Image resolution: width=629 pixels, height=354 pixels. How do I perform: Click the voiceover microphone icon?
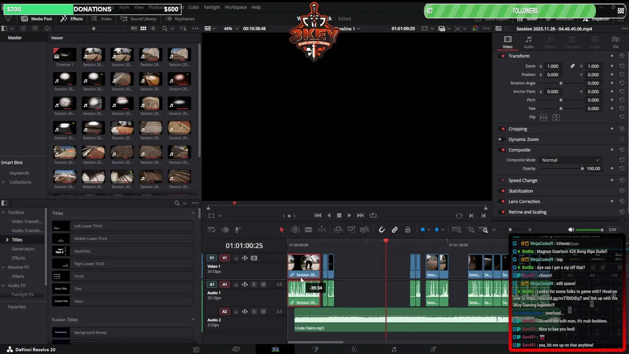pos(237,230)
